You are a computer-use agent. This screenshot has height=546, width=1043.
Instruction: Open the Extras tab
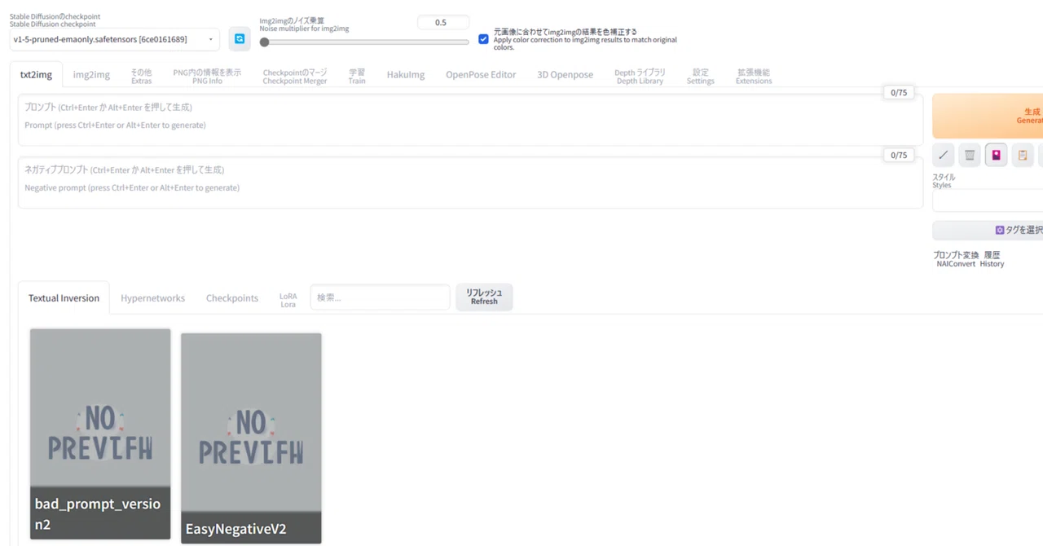pos(141,77)
